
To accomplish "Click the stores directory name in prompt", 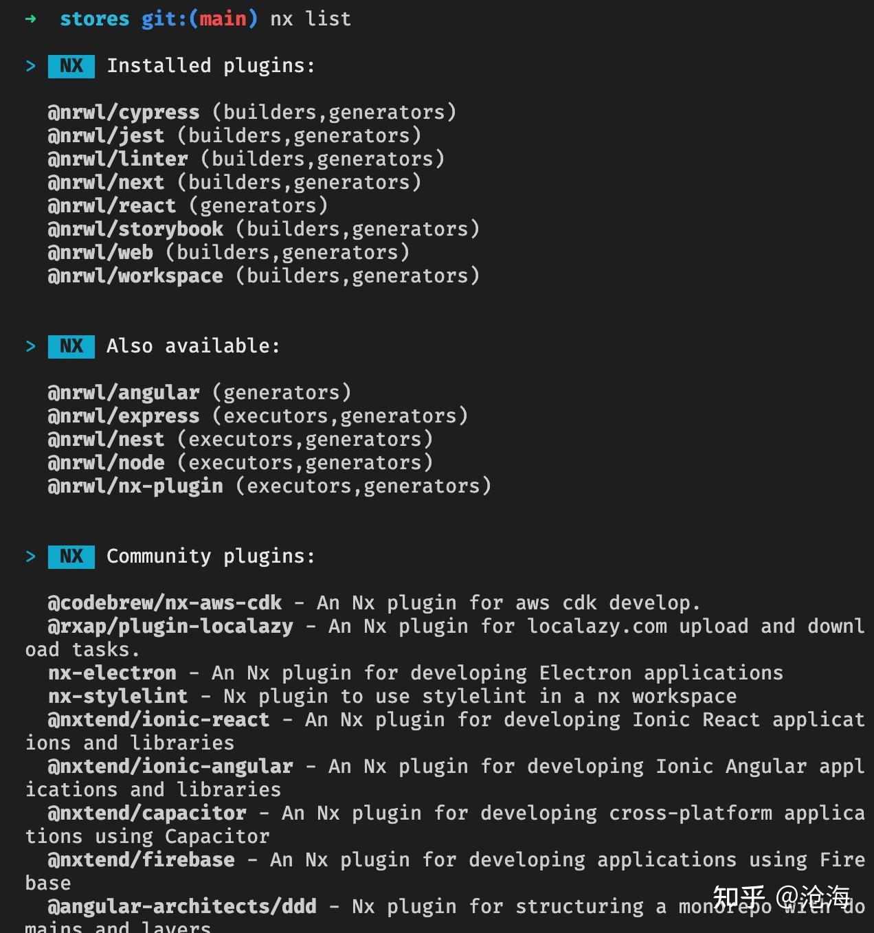I will click(95, 19).
